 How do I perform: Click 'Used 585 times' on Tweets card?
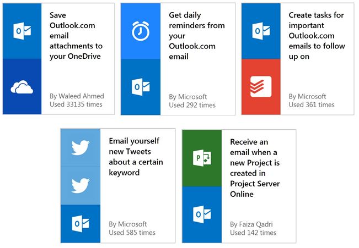click(x=132, y=233)
